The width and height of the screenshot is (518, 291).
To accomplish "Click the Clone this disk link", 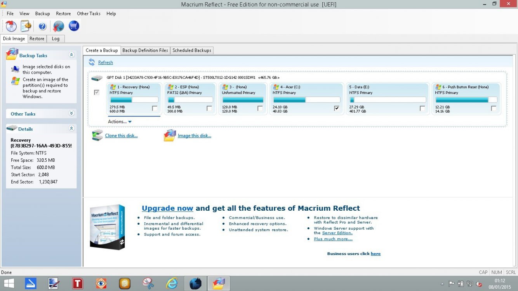I will (x=121, y=136).
